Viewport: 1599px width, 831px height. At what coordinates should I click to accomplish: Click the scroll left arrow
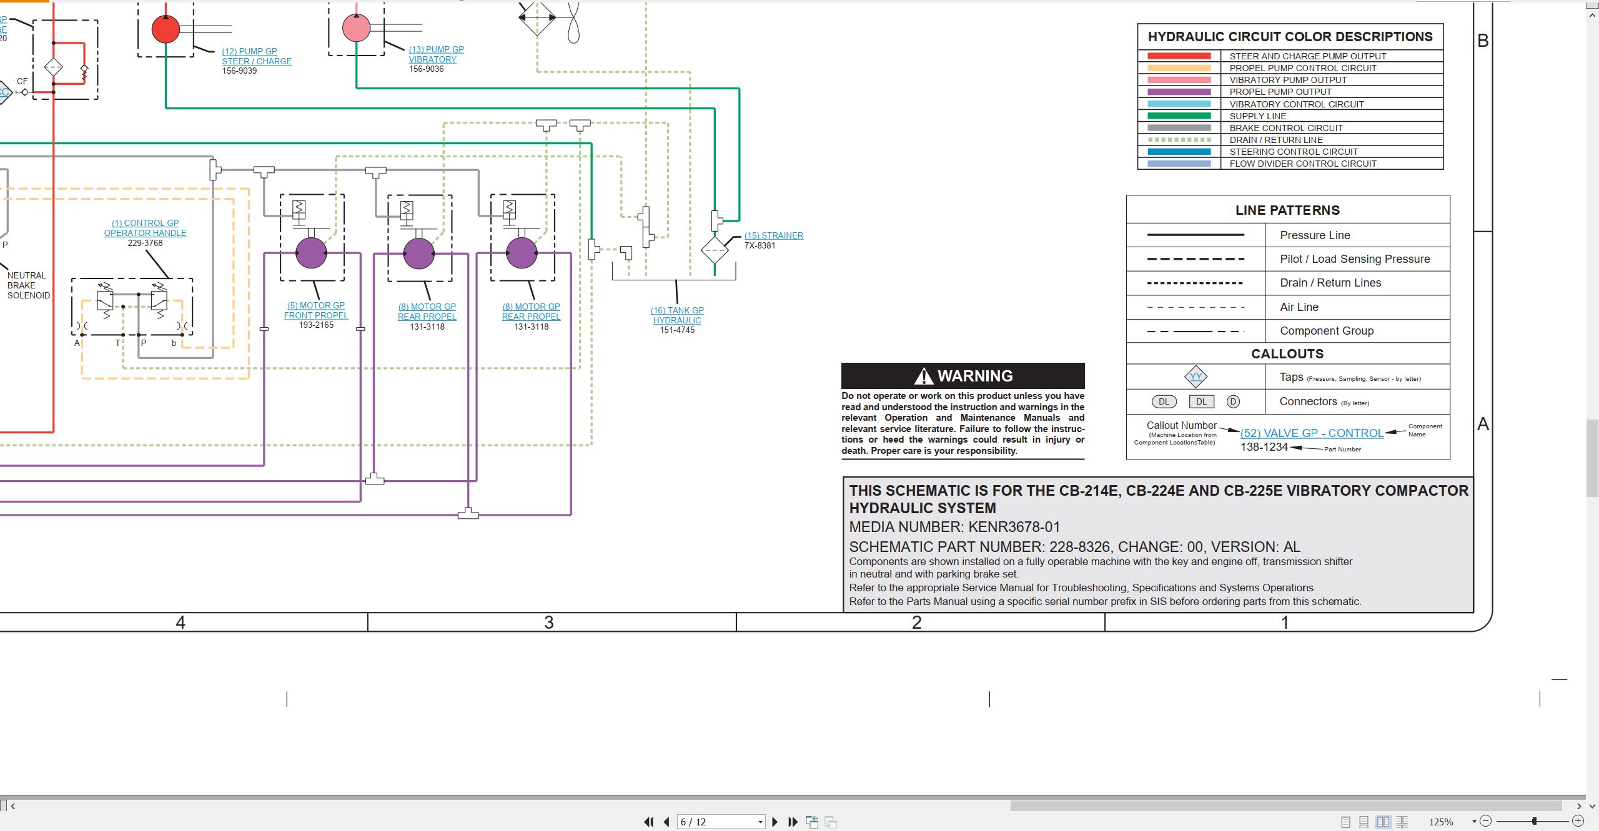[x=12, y=806]
